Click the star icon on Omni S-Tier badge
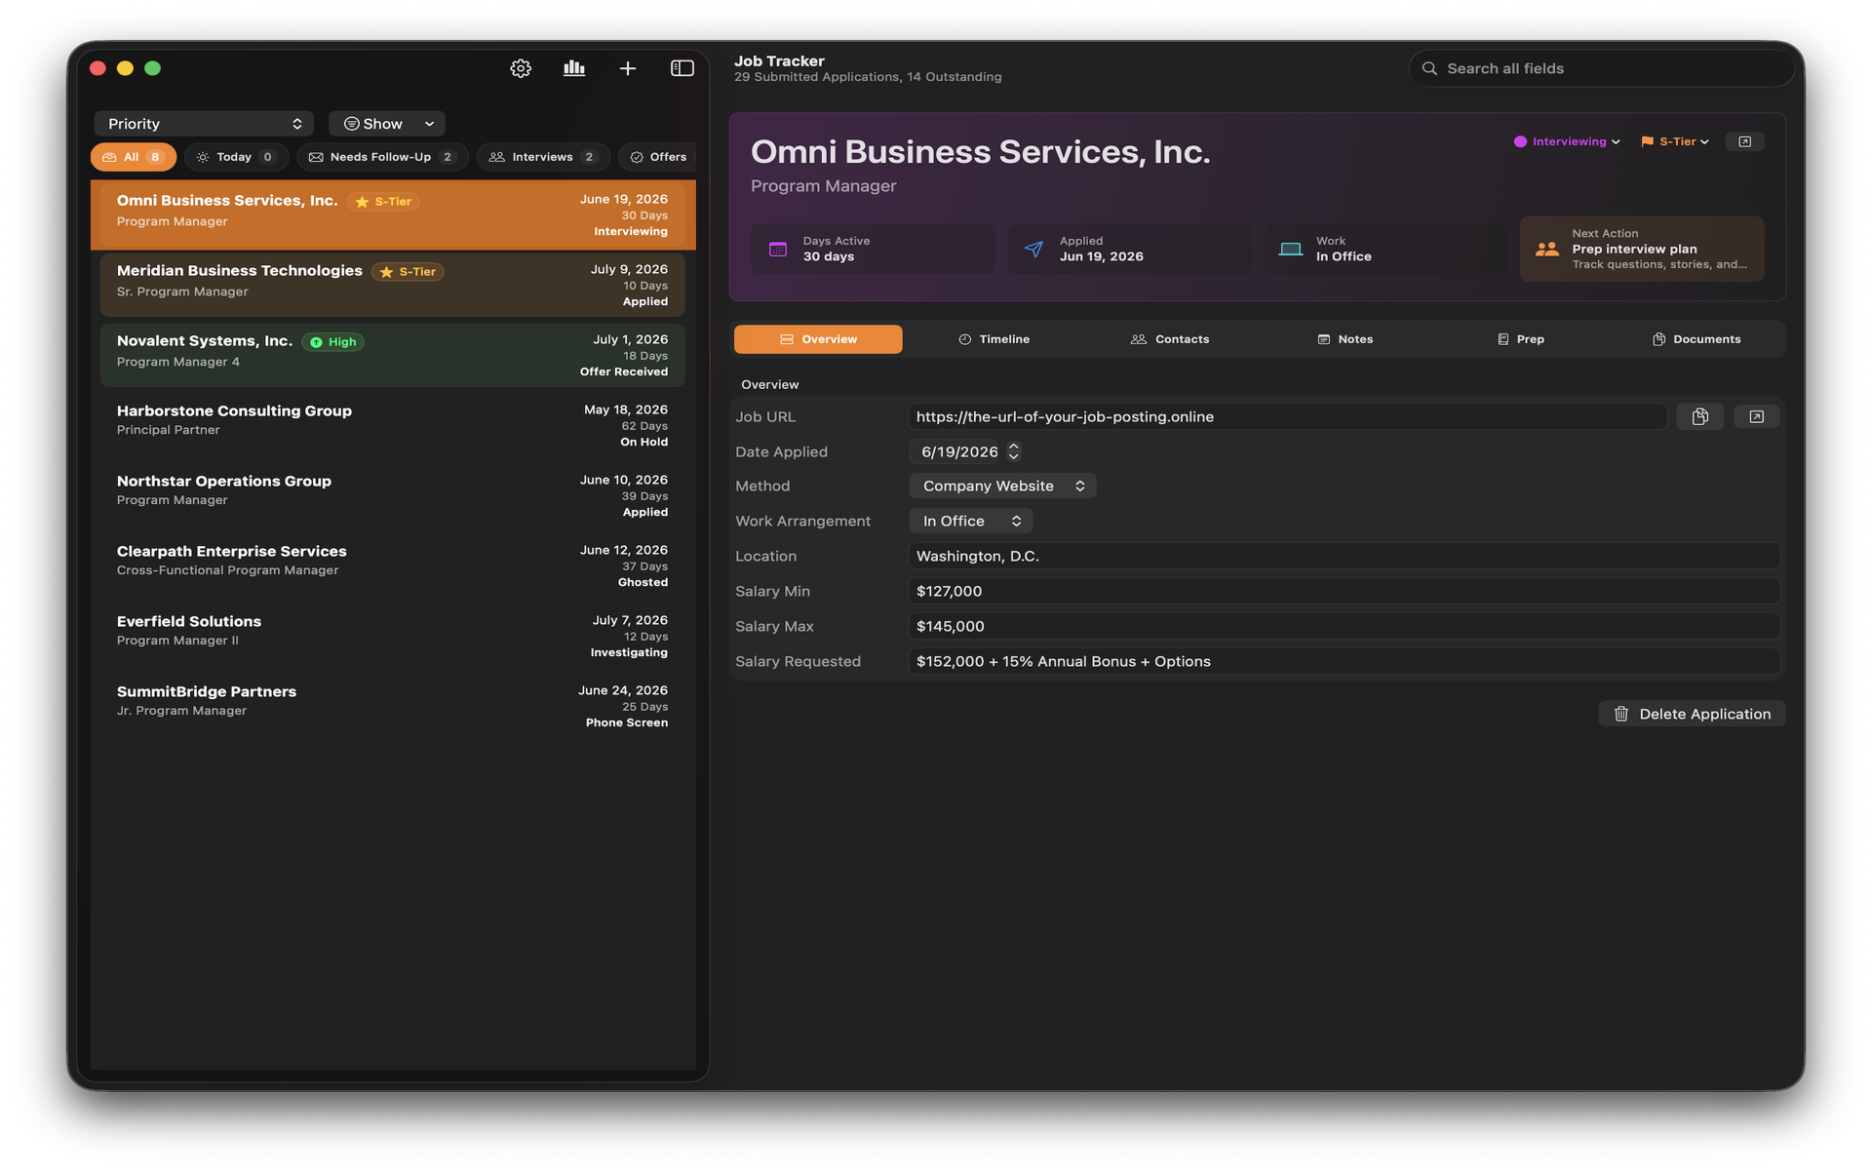 pos(362,202)
